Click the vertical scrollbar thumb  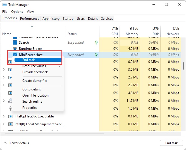(183, 66)
